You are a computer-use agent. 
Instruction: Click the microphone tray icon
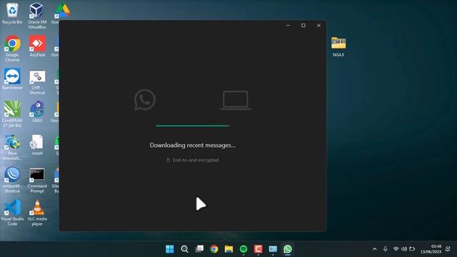click(386, 249)
